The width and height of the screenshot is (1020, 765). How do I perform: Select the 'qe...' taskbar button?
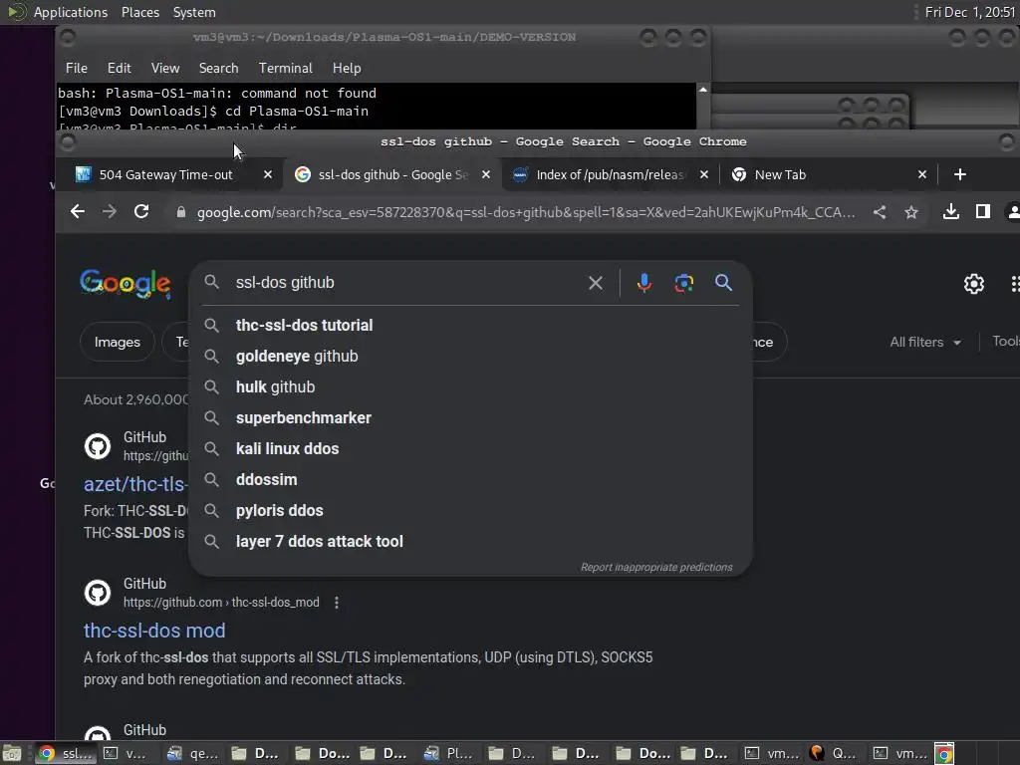(192, 753)
